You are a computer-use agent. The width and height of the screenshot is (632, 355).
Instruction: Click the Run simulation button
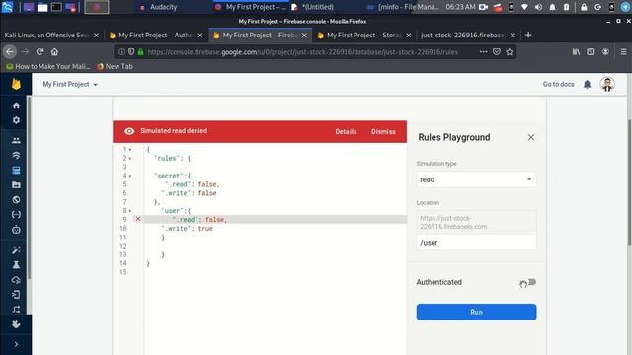tap(476, 312)
